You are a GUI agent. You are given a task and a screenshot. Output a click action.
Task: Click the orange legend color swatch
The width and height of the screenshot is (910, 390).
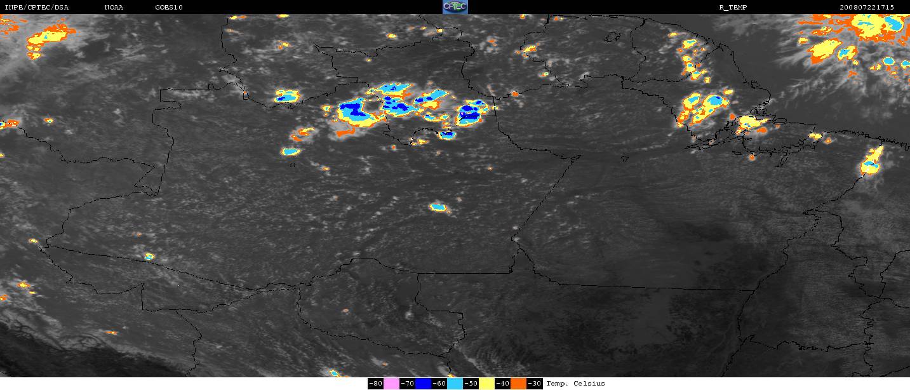[518, 384]
